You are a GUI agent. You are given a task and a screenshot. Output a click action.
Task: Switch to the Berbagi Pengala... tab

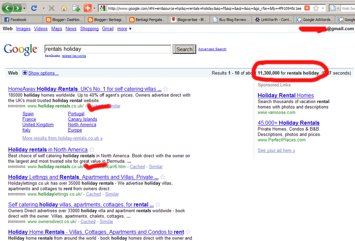click(147, 19)
